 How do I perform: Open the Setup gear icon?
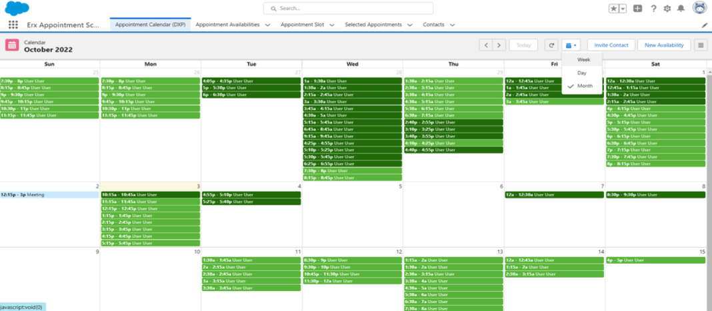(667, 9)
